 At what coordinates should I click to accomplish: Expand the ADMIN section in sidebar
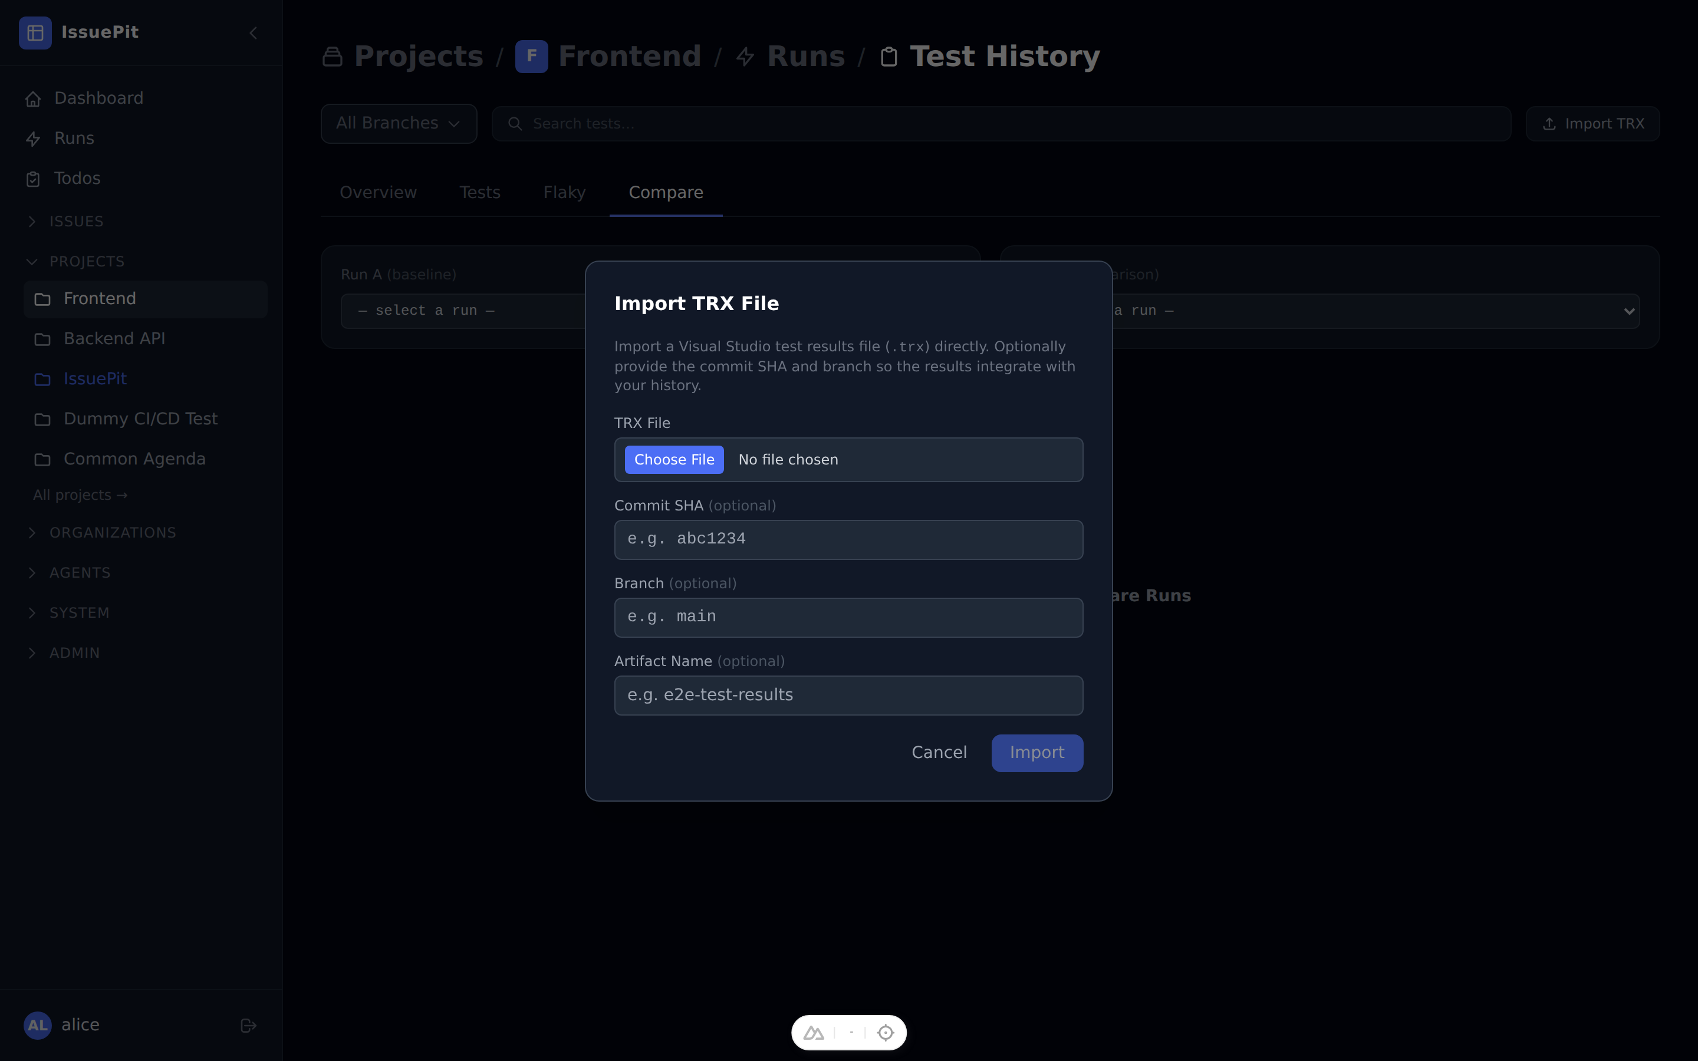(x=74, y=653)
